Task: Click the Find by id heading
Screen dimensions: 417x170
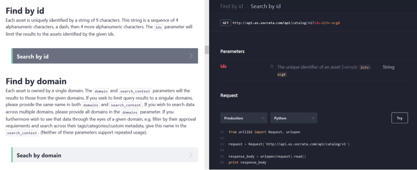Action: tap(25, 11)
